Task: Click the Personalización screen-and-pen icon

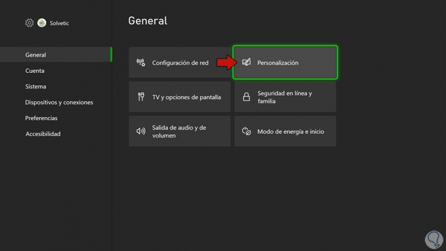Action: click(x=247, y=62)
